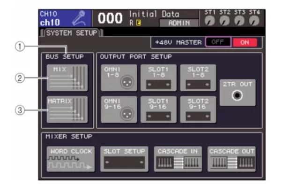Open SLOT1 9-16 output port

[x=158, y=109]
